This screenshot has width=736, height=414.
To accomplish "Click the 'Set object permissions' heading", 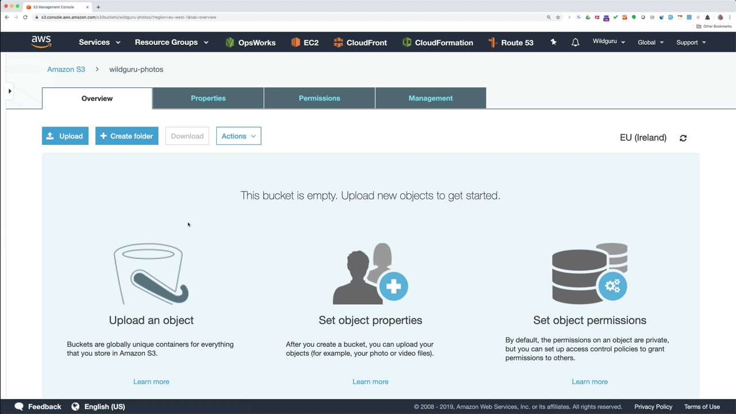I will (590, 320).
